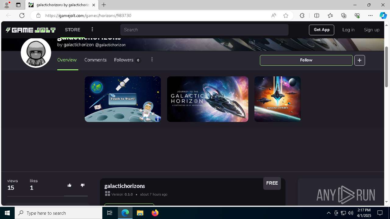Open the Extensions puzzle icon
The width and height of the screenshot is (390, 219).
click(302, 16)
